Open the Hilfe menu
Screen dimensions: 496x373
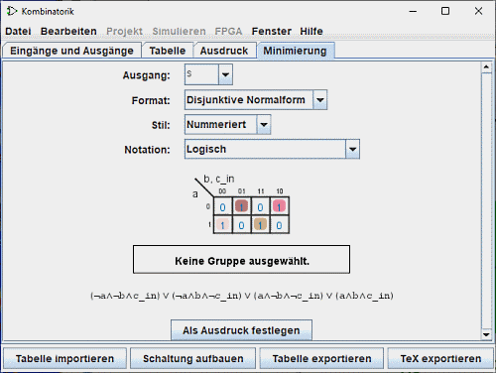click(x=311, y=31)
